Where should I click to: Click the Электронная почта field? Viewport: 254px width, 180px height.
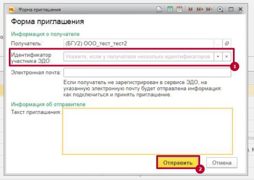point(146,72)
